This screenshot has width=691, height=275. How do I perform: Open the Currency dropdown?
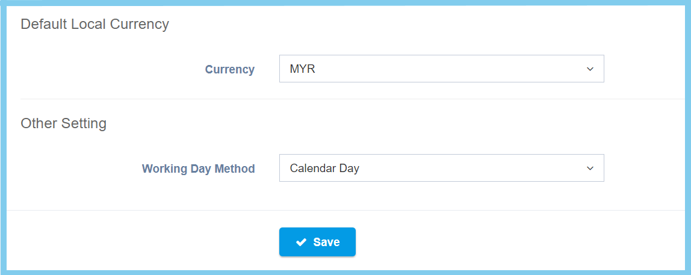(441, 69)
